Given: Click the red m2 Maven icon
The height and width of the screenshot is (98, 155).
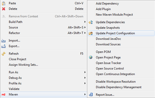Looking at the screenshot, I should [4, 94].
